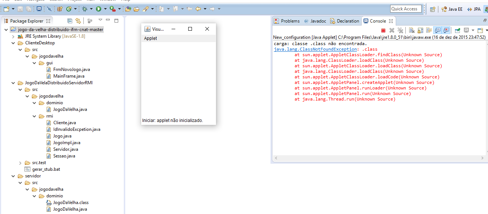Image resolution: width=488 pixels, height=214 pixels.
Task: Click java.lang.ClassNotFoundException link
Action: 316,49
